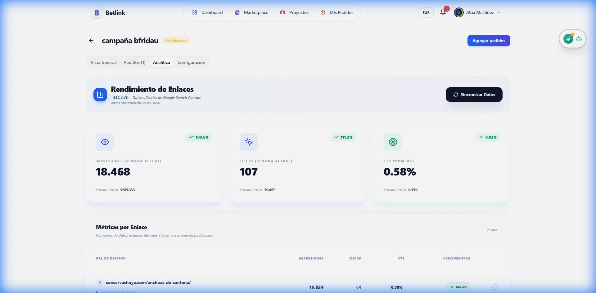
Task: Click the 100.6% impressions growth badge
Action: (199, 137)
